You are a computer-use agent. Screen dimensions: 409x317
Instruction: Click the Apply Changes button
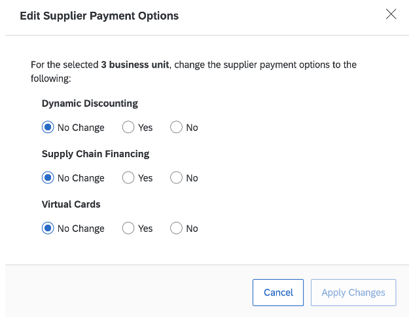point(353,293)
